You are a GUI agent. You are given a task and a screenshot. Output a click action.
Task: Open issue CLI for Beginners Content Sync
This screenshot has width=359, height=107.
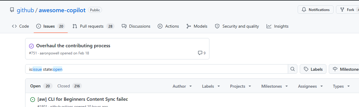(83, 99)
